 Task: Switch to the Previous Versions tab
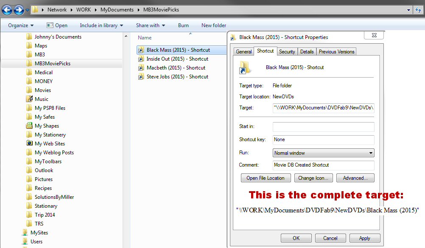click(336, 51)
